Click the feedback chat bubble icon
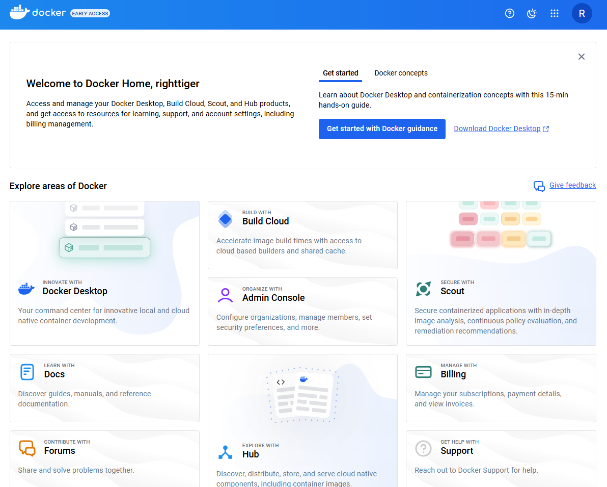607x487 pixels. click(x=539, y=186)
